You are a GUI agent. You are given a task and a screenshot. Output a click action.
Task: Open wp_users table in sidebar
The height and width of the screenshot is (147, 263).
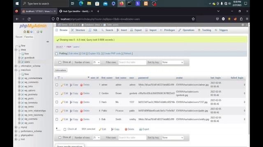point(29,123)
